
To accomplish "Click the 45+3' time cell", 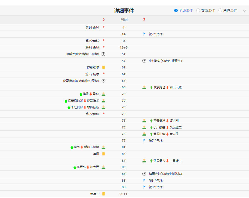I will pos(124,47).
